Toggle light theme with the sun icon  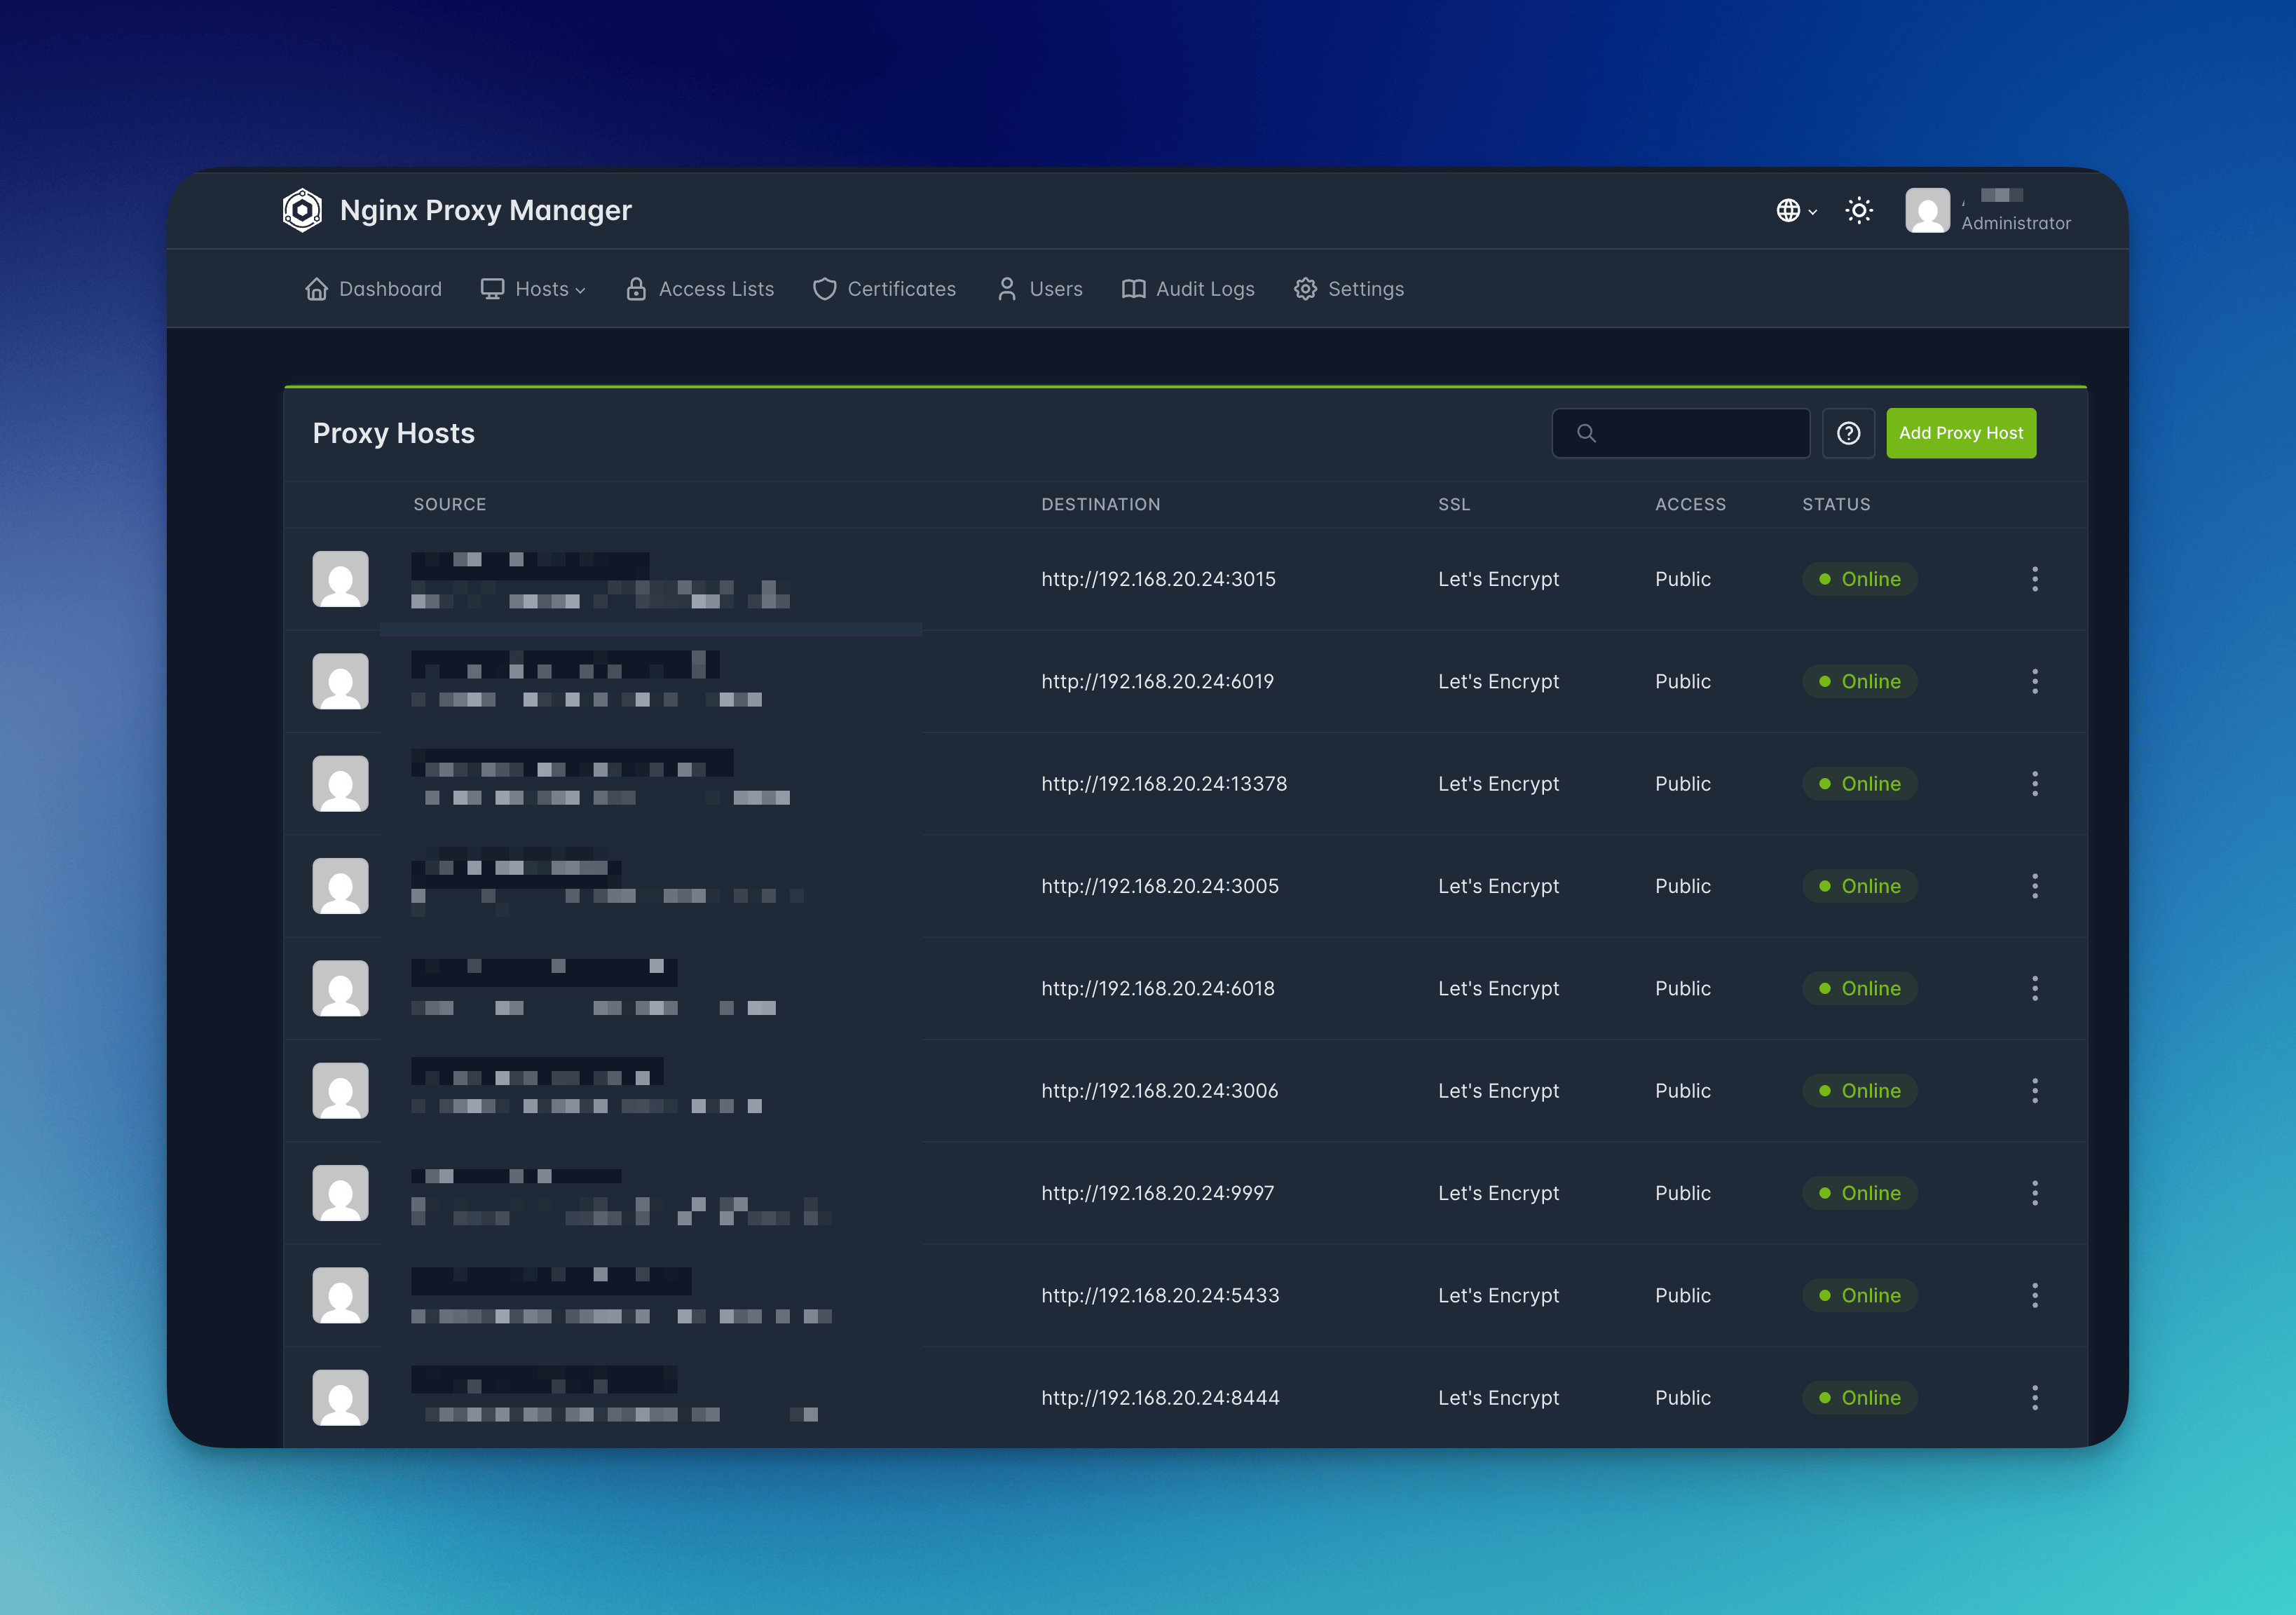(x=1859, y=210)
